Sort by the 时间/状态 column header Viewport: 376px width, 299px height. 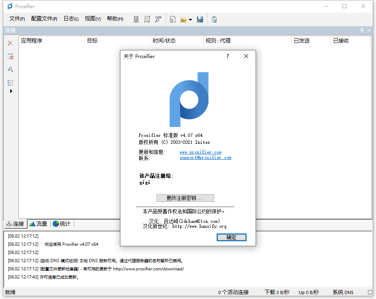(x=177, y=41)
